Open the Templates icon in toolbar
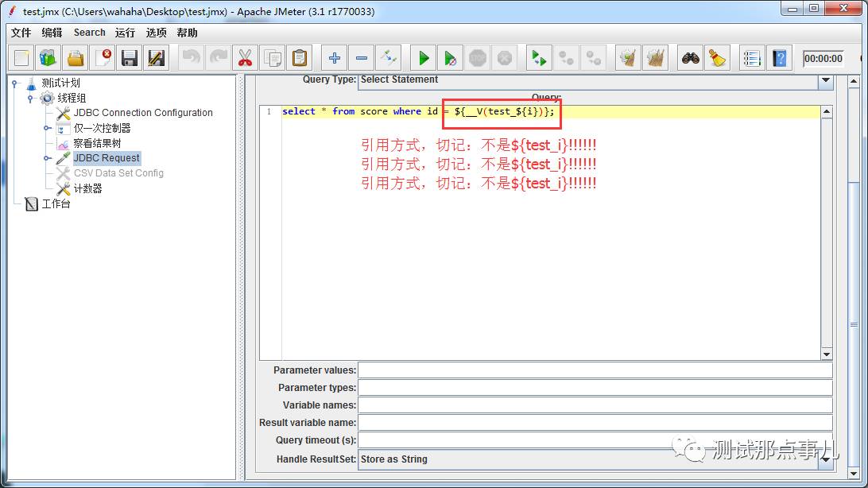This screenshot has height=488, width=868. (x=48, y=58)
